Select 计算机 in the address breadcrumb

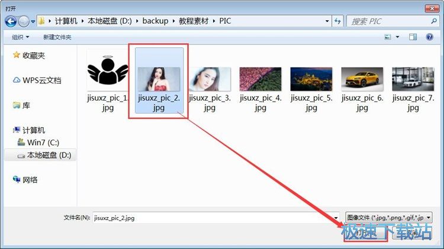[x=66, y=21]
